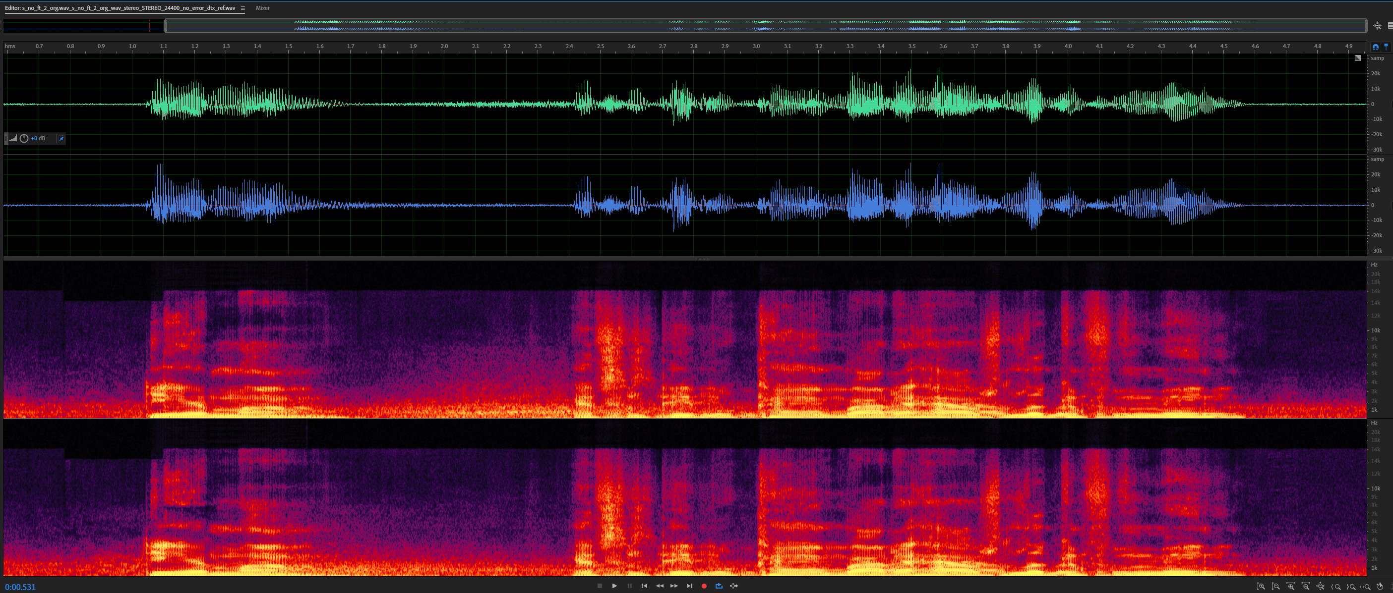Viewport: 1393px width, 593px height.
Task: Click the red Record button
Action: tap(704, 586)
